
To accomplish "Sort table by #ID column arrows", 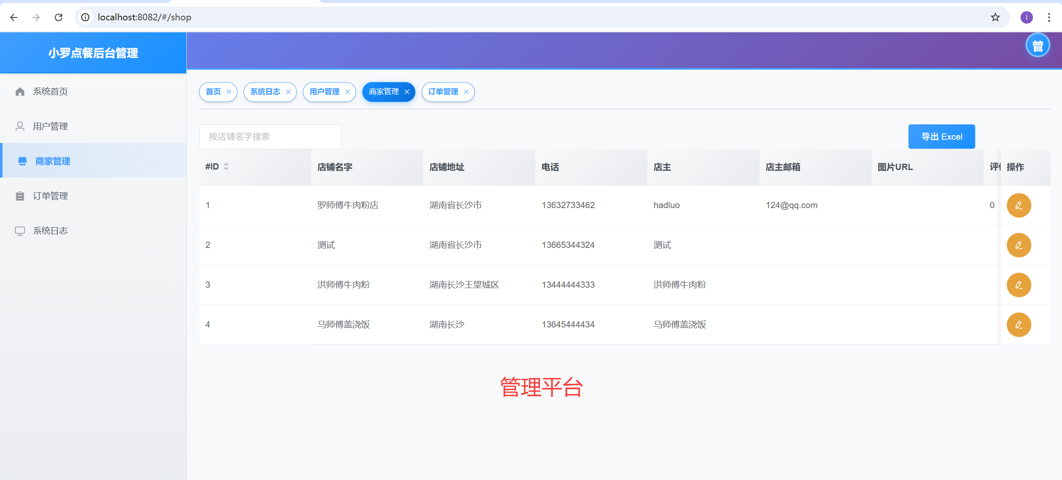I will tap(226, 167).
